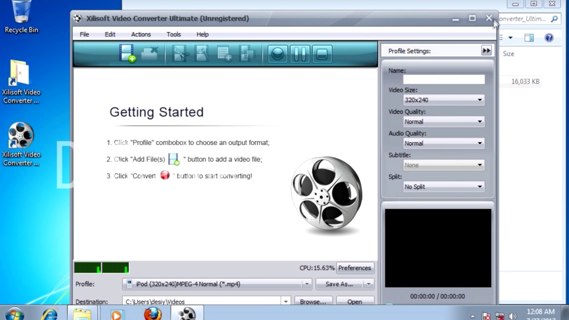Click the Name input field
569x320 pixels.
coord(444,80)
